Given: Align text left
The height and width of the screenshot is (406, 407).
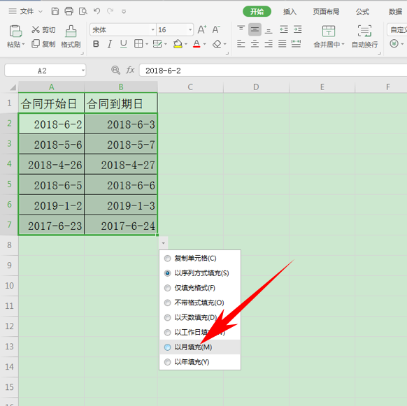Looking at the screenshot, I should 241,43.
